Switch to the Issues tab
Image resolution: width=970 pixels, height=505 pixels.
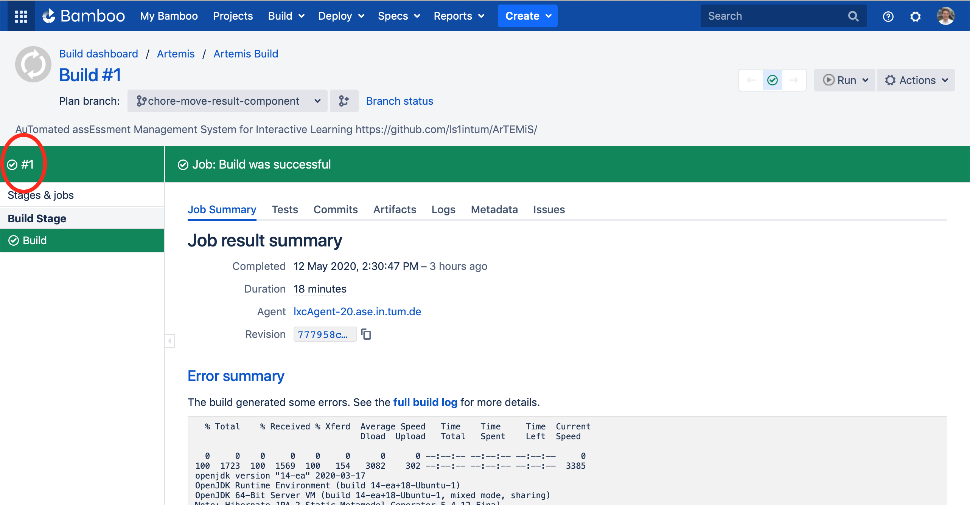549,209
